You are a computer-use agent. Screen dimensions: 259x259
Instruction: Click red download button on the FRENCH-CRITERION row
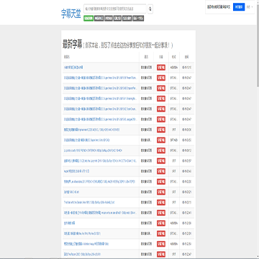tap(161, 150)
